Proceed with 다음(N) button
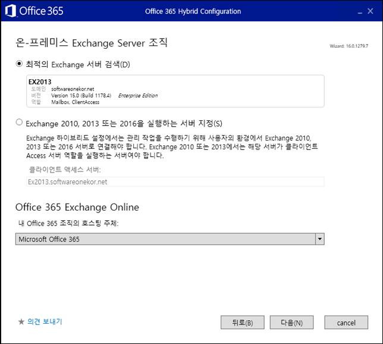This screenshot has height=344, width=383. [291, 323]
